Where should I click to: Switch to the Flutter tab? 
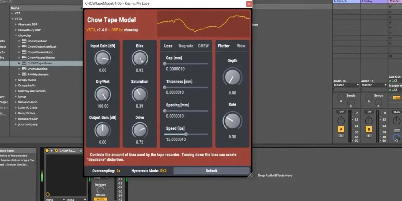(x=224, y=46)
